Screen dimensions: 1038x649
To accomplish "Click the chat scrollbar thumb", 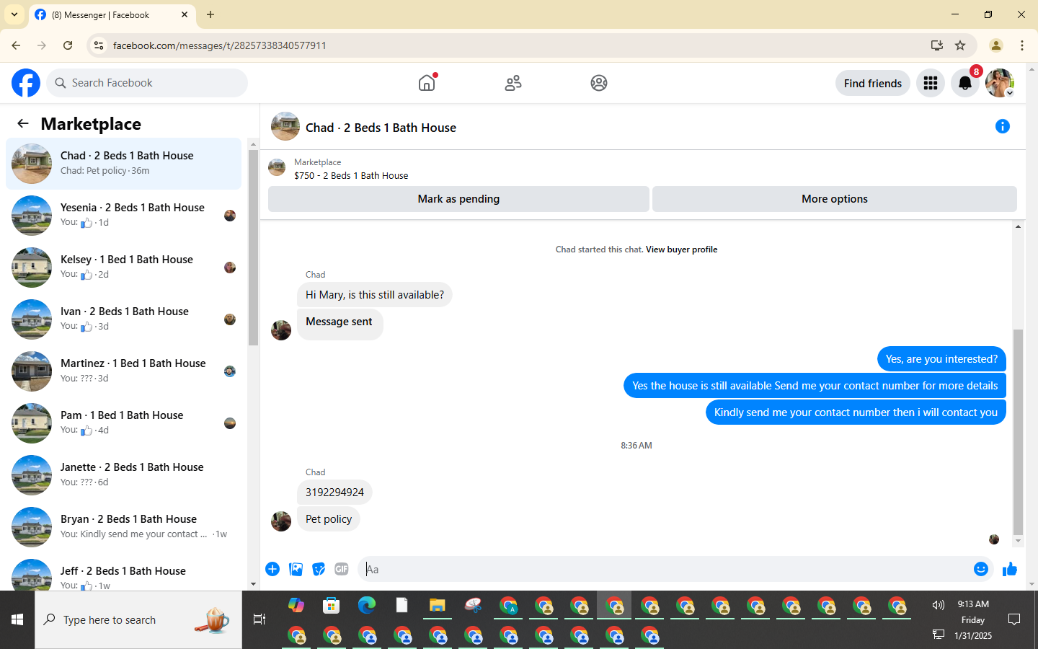I will (1018, 432).
